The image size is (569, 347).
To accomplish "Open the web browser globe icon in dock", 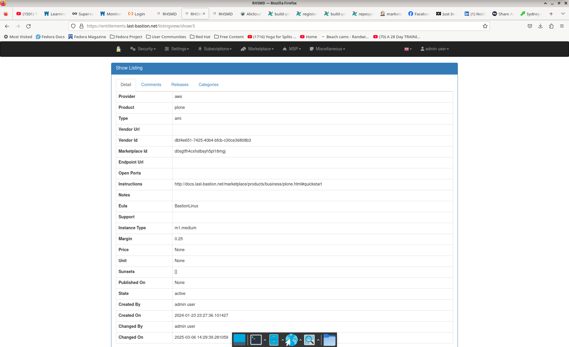I will [x=292, y=340].
